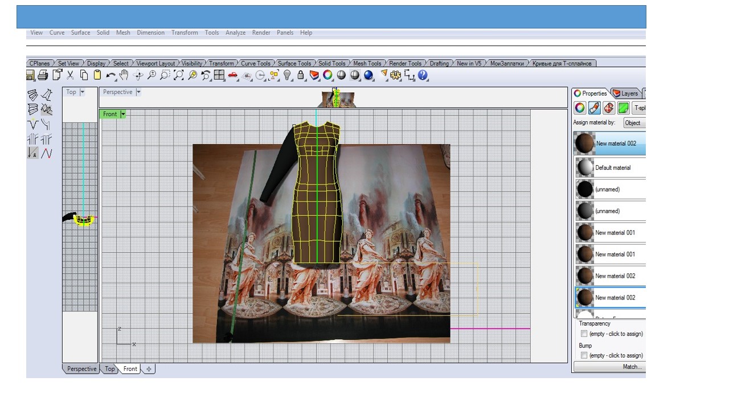
Task: Enable the Transparency texture checkbox
Action: (584, 334)
